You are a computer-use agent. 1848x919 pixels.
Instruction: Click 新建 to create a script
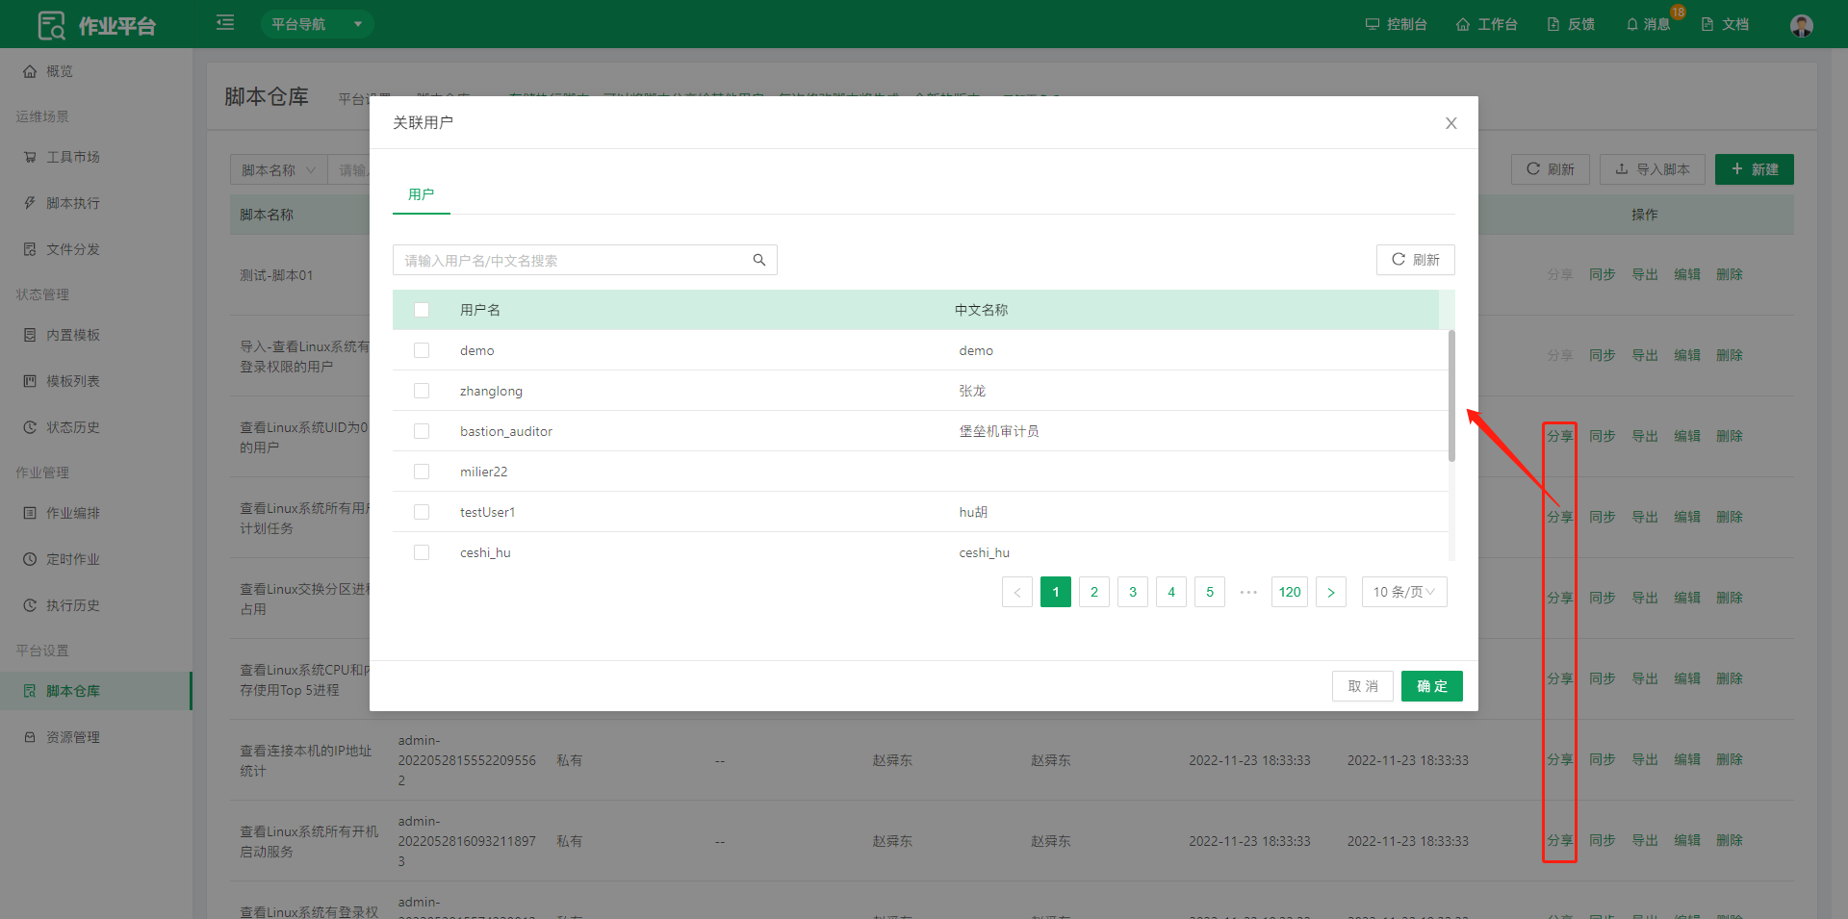[1755, 169]
